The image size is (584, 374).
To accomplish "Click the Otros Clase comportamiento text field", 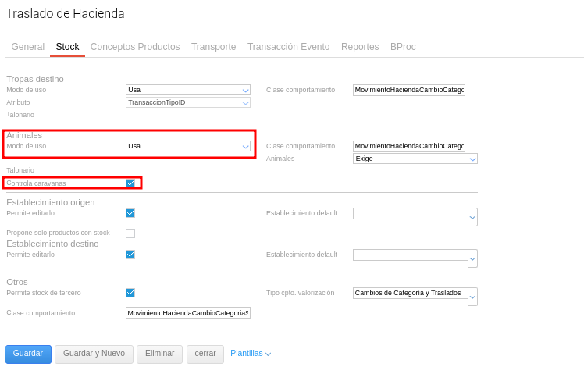I will [188, 313].
